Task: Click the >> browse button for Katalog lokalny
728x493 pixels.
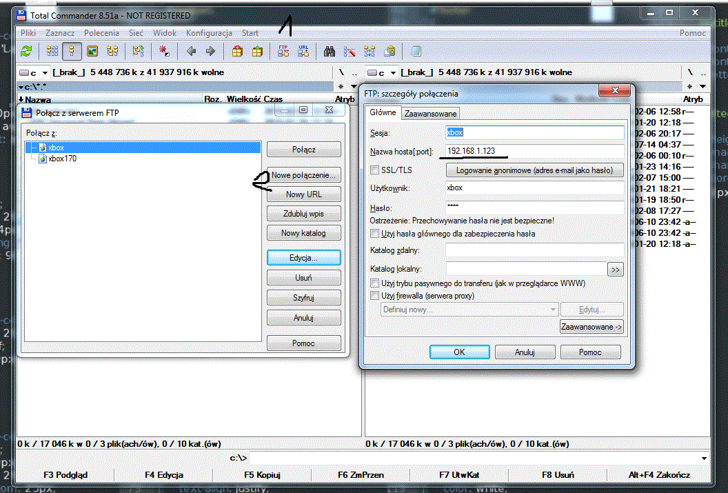Action: (615, 269)
